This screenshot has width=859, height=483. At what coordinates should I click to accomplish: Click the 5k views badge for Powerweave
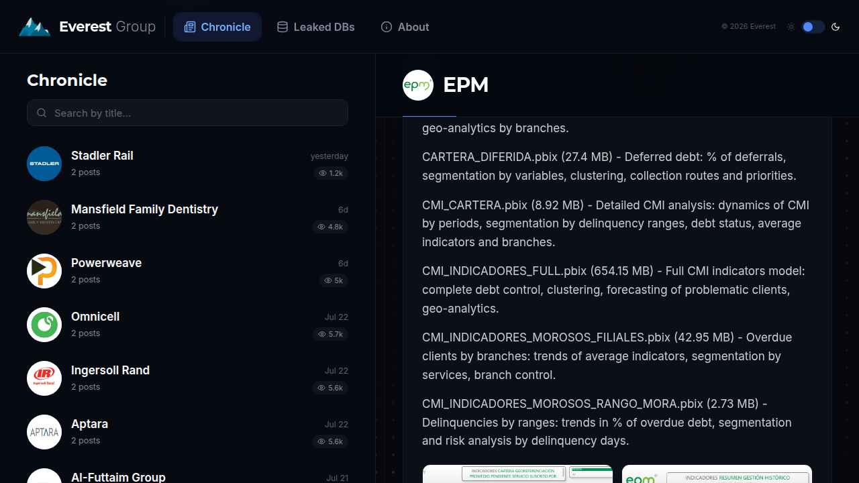click(x=334, y=280)
